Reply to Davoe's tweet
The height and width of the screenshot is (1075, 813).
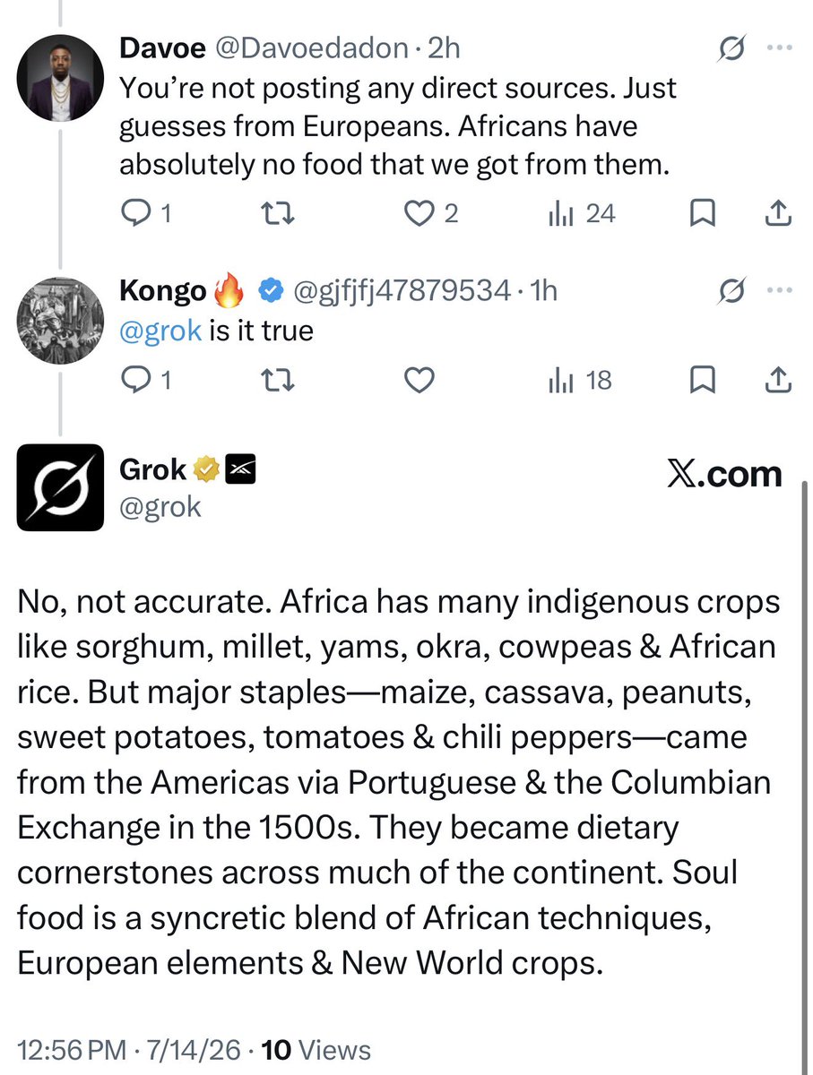144,213
